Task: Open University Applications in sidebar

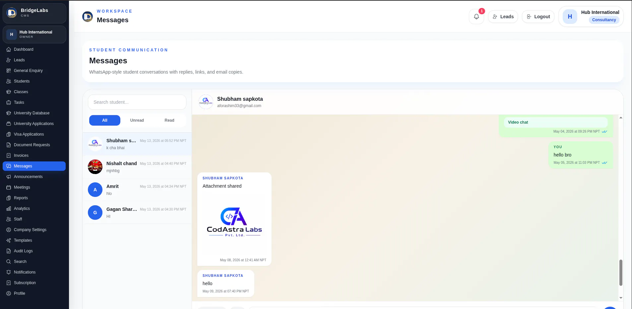Action: point(34,124)
